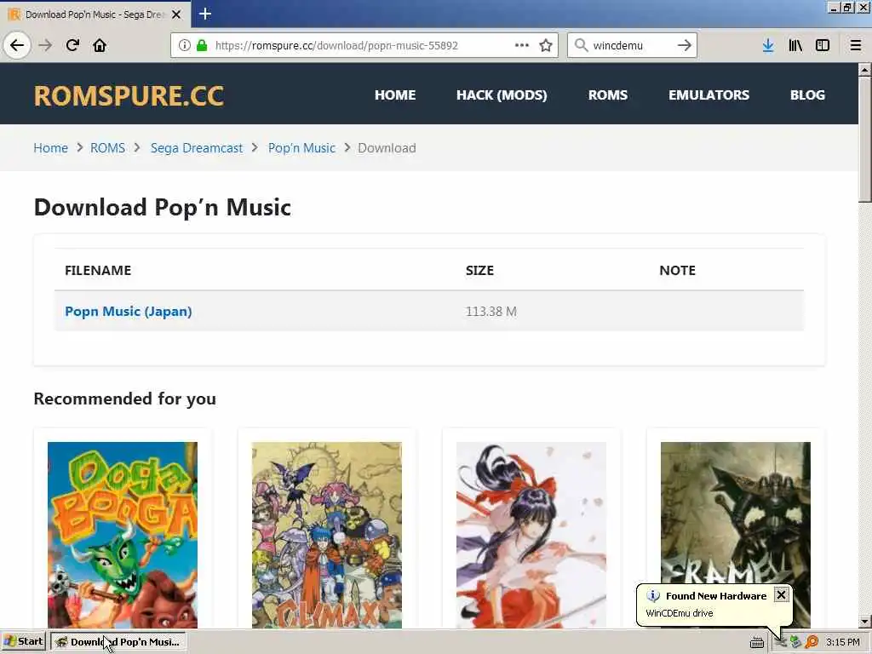
Task: Open the ROMS navigation item
Action: (x=608, y=95)
